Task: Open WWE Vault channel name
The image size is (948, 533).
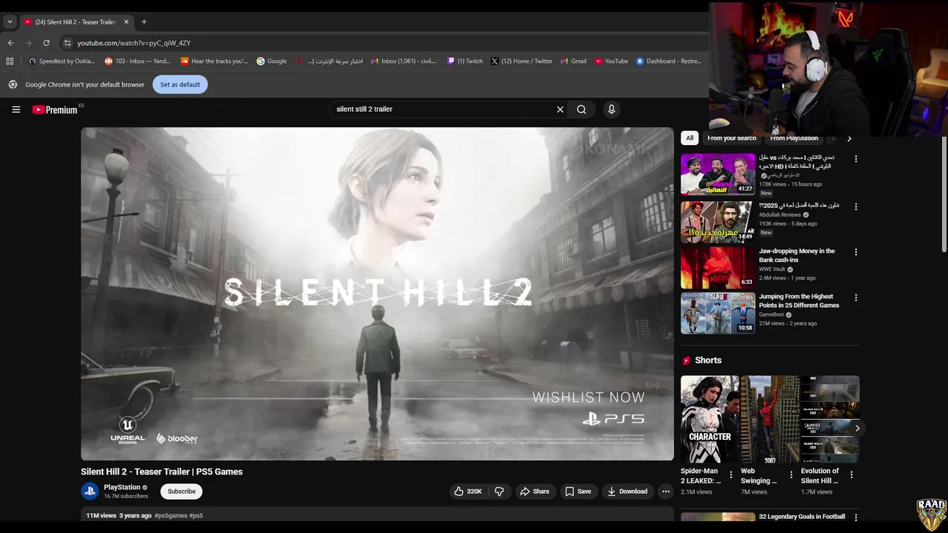Action: pyautogui.click(x=772, y=269)
